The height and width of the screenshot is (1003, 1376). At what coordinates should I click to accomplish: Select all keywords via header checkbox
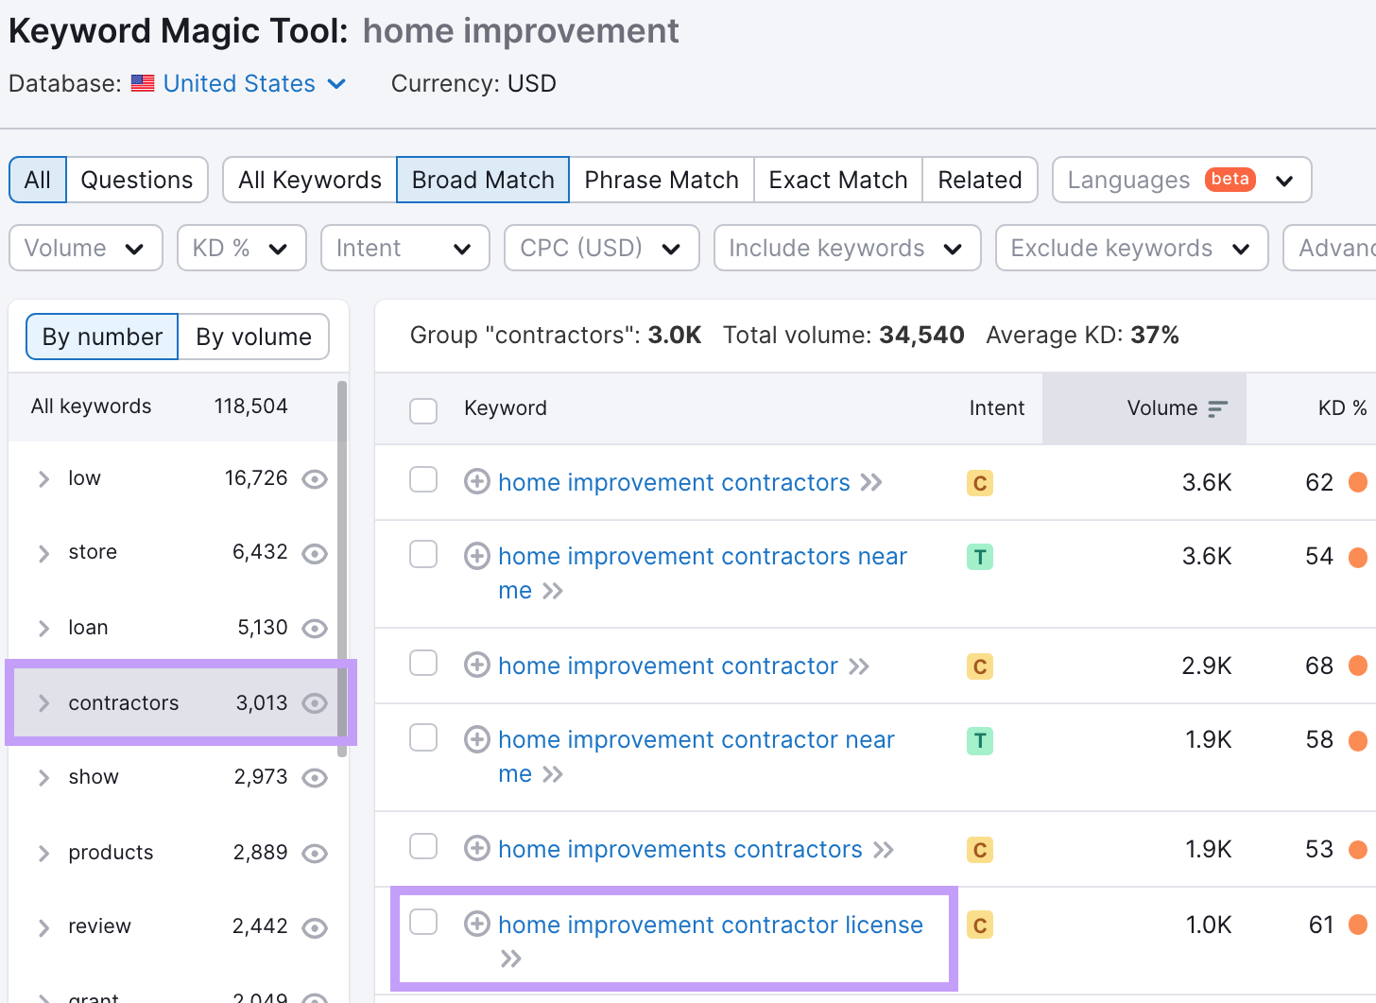click(x=422, y=410)
